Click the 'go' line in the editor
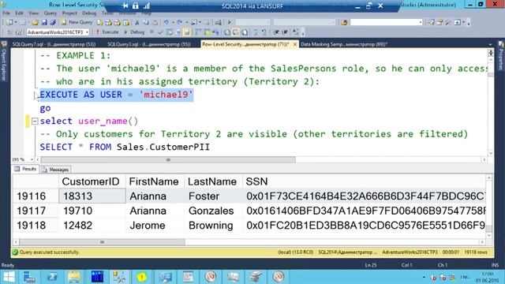Image resolution: width=505 pixels, height=284 pixels. pyautogui.click(x=46, y=108)
